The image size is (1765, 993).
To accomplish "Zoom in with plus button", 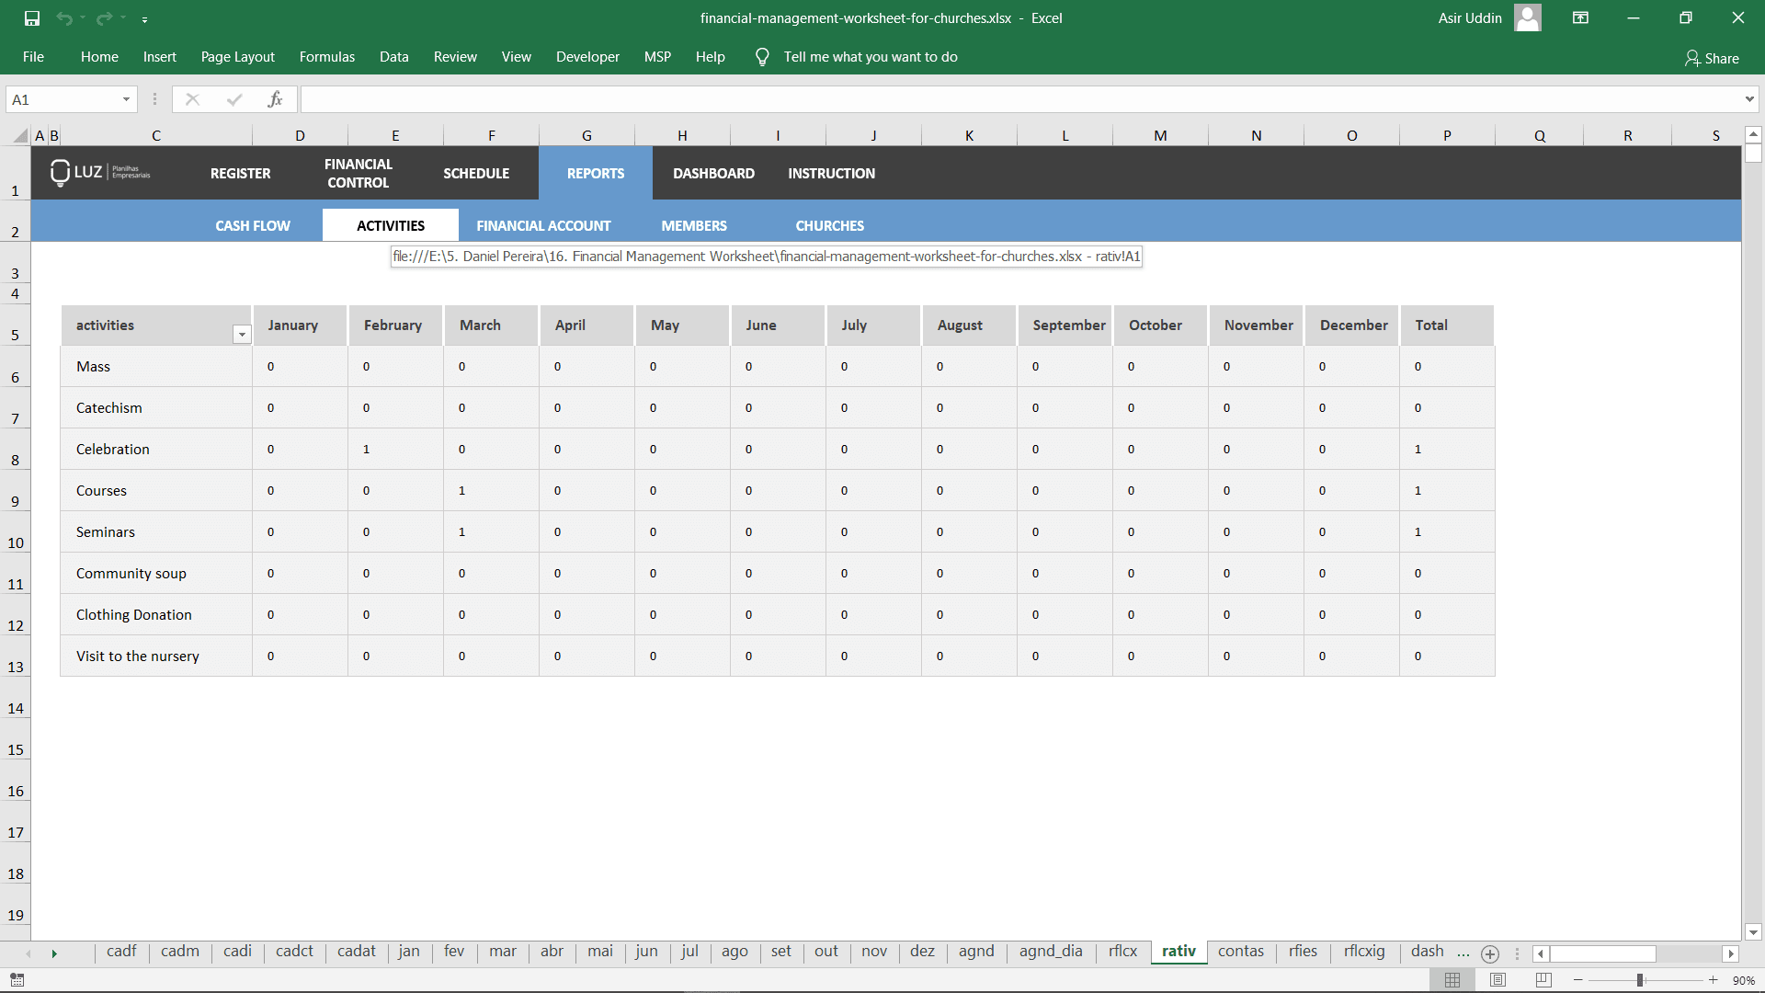I will point(1714,980).
